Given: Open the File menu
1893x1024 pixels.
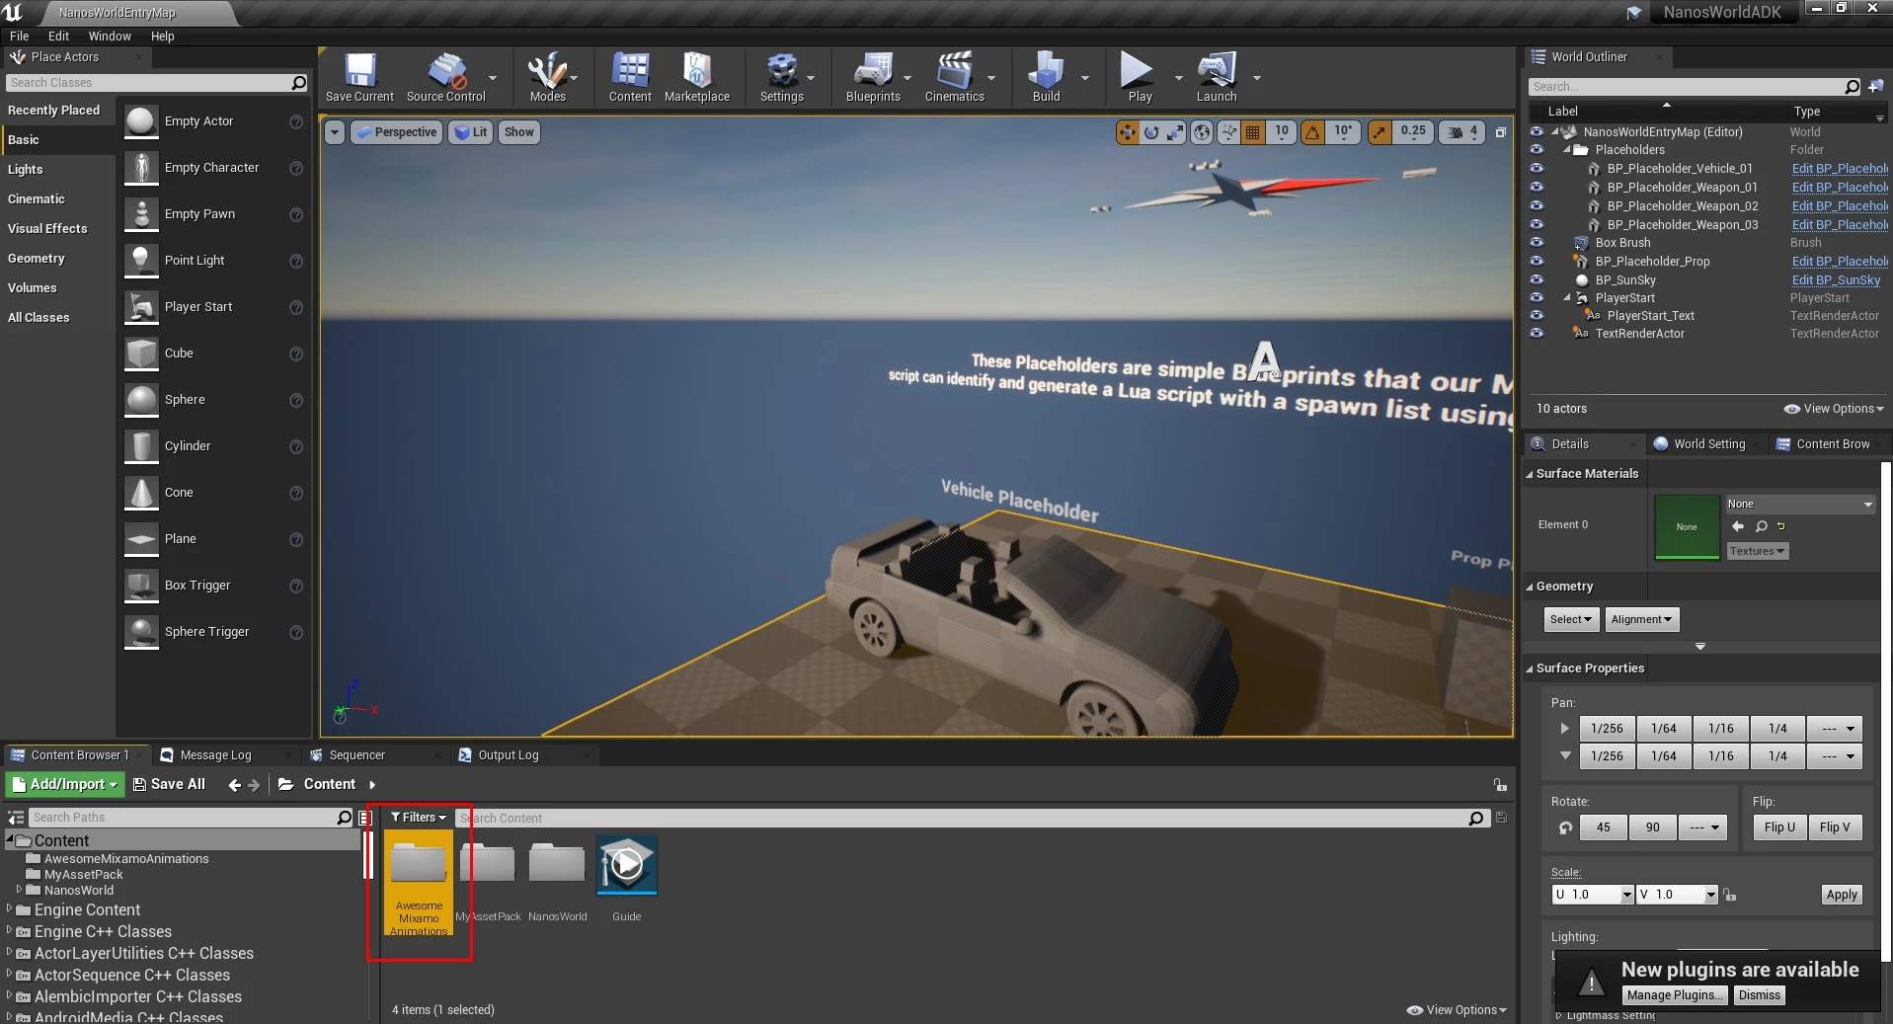Looking at the screenshot, I should tap(20, 37).
